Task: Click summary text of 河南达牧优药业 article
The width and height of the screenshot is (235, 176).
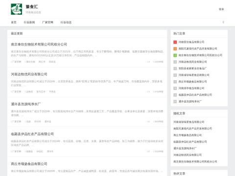Action: click(87, 83)
